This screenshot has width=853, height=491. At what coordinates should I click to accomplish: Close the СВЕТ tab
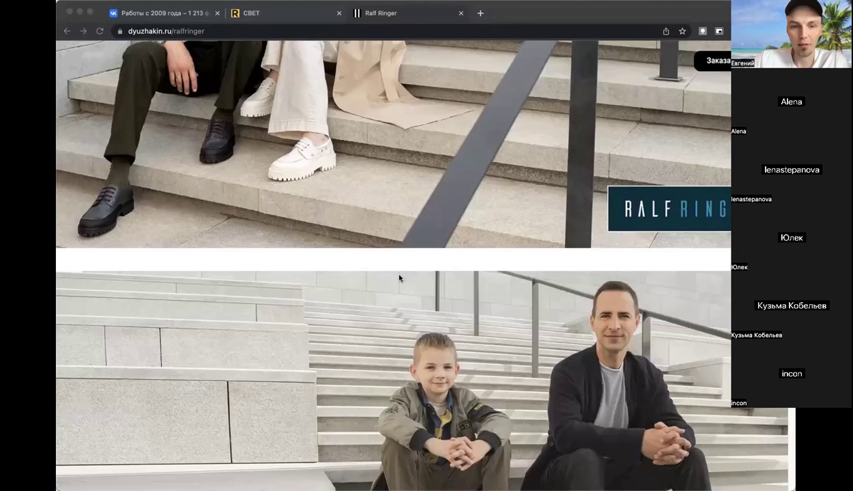tap(339, 13)
